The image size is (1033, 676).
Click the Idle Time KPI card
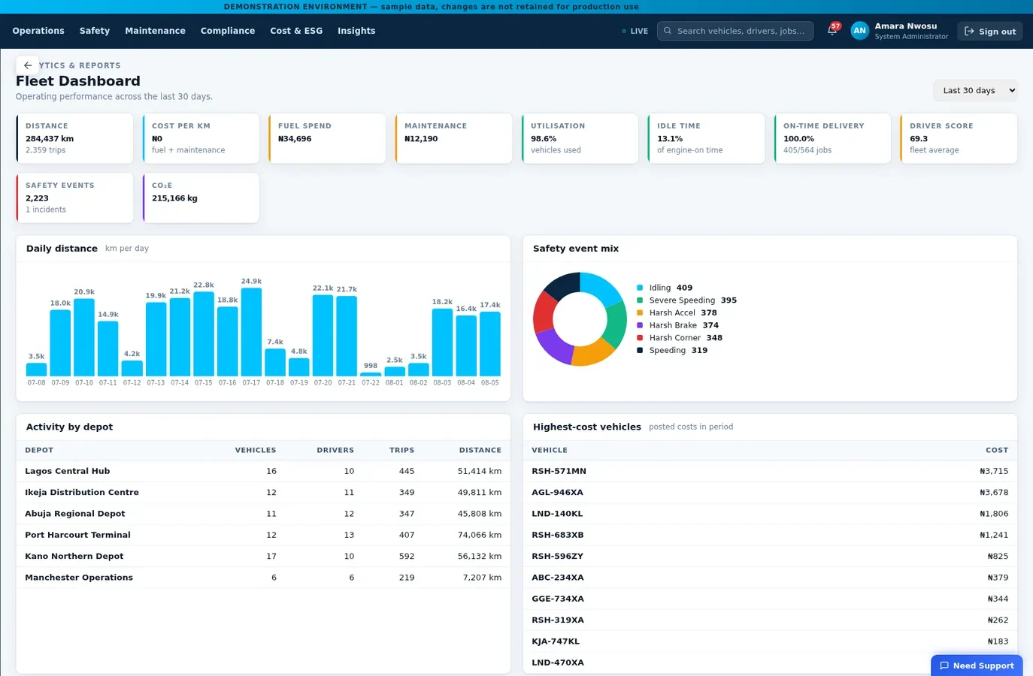pyautogui.click(x=706, y=138)
